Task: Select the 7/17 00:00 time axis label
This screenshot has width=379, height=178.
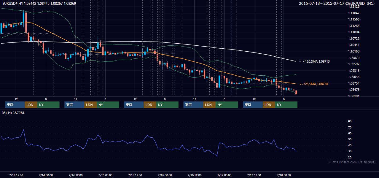Action: click(x=224, y=175)
